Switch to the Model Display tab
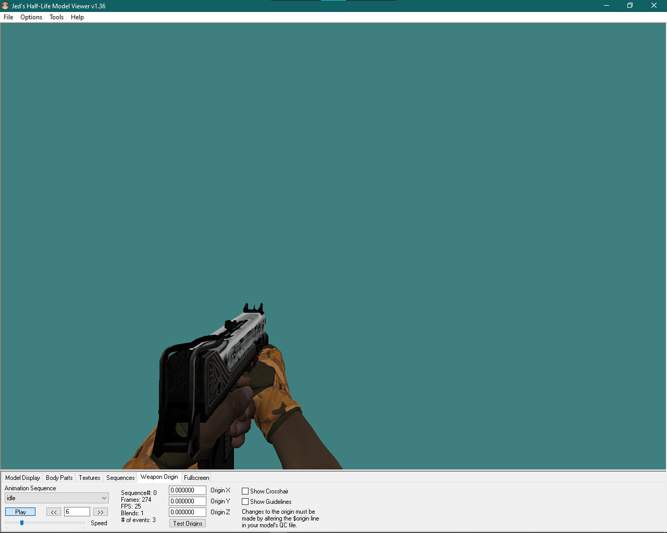The height and width of the screenshot is (533, 667). coord(22,478)
